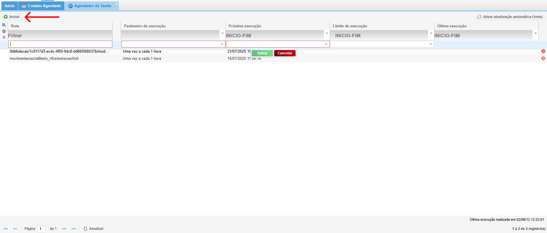Open Limite de execução picker in new row
This screenshot has height=233, width=547.
click(431, 44)
